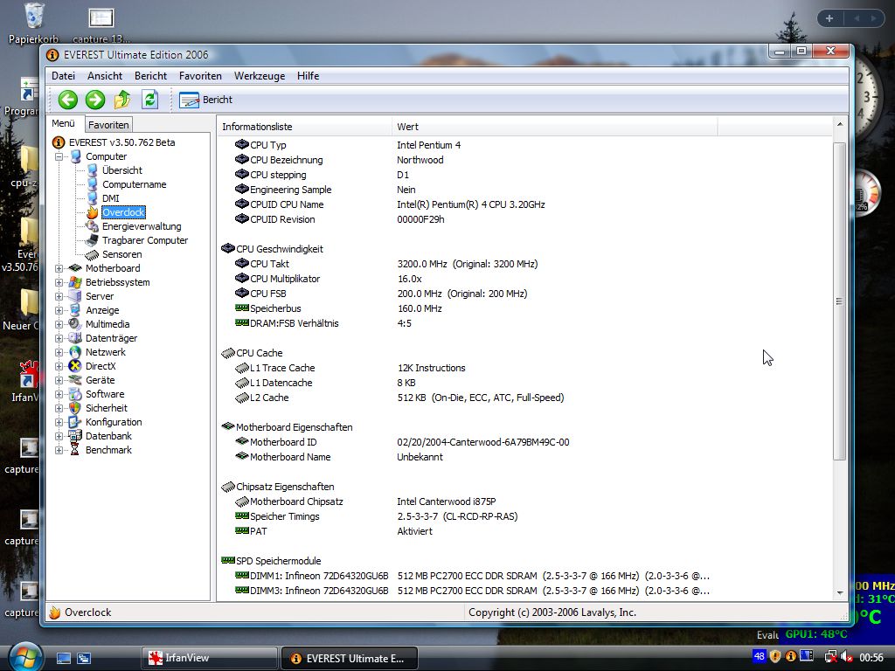
Task: Click the Multimedia speaker icon
Action: click(x=75, y=324)
